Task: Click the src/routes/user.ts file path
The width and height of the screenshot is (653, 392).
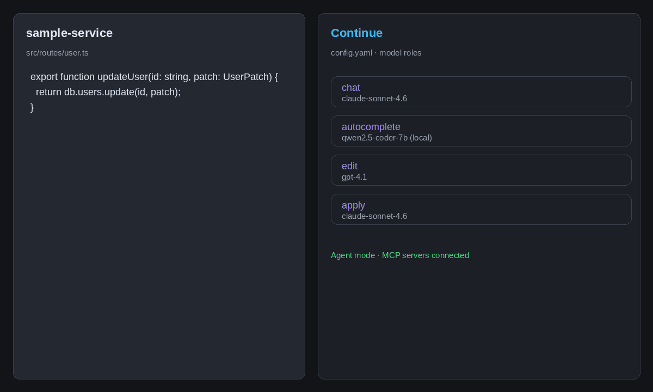Action: (x=57, y=53)
